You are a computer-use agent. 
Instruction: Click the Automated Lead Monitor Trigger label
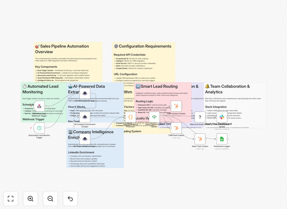39,137
